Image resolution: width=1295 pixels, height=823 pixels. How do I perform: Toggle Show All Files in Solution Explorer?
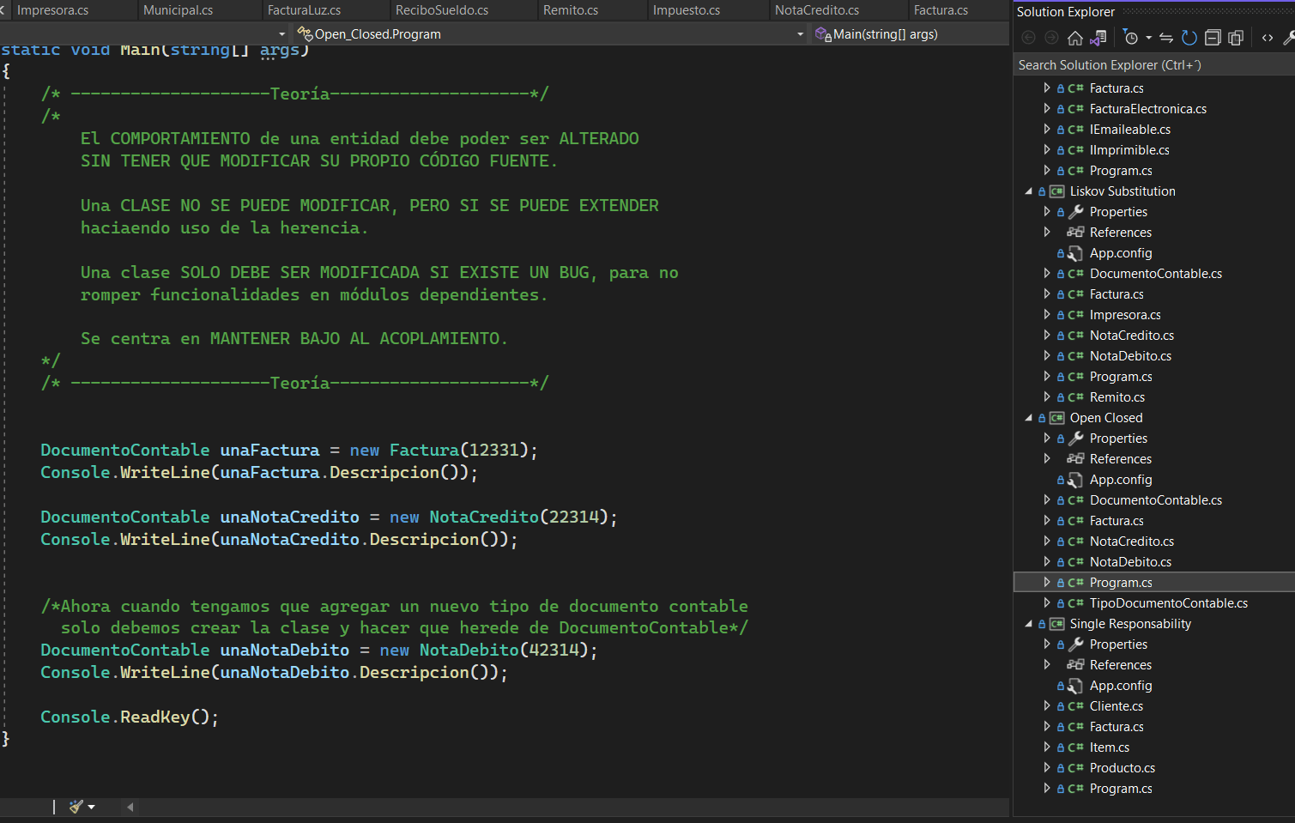(1236, 38)
